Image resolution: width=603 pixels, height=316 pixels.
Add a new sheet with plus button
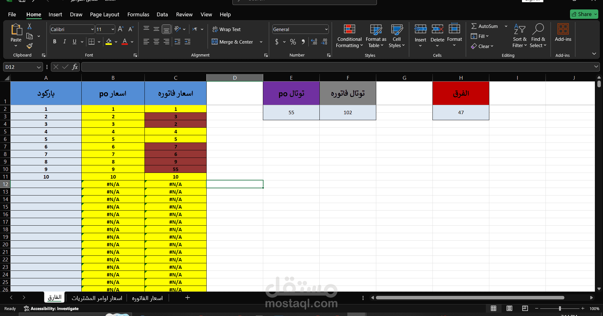[187, 297]
